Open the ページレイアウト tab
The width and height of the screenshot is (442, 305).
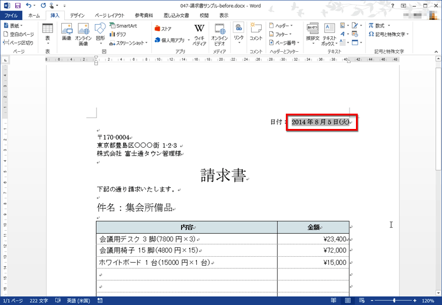tap(110, 15)
